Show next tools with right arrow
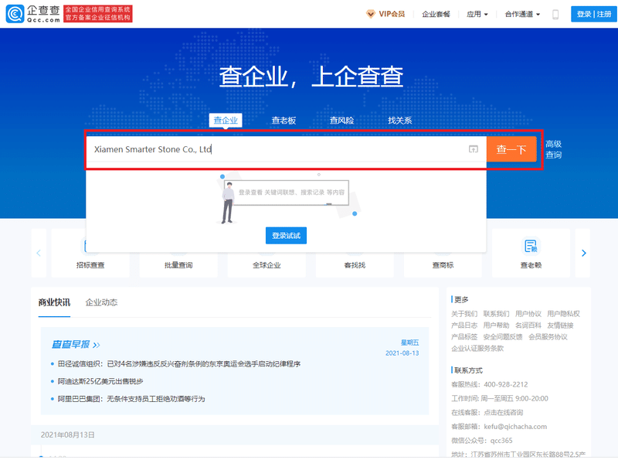The image size is (618, 460). 584,253
